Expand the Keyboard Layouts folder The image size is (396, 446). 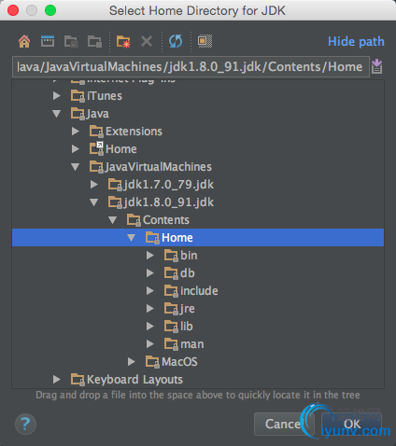coord(57,380)
